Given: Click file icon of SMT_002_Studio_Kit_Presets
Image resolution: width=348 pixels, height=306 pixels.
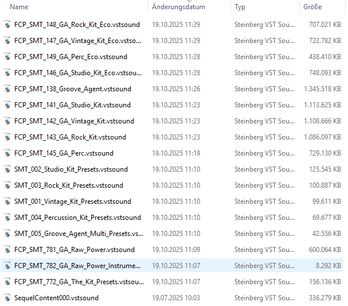Looking at the screenshot, I should [7, 169].
